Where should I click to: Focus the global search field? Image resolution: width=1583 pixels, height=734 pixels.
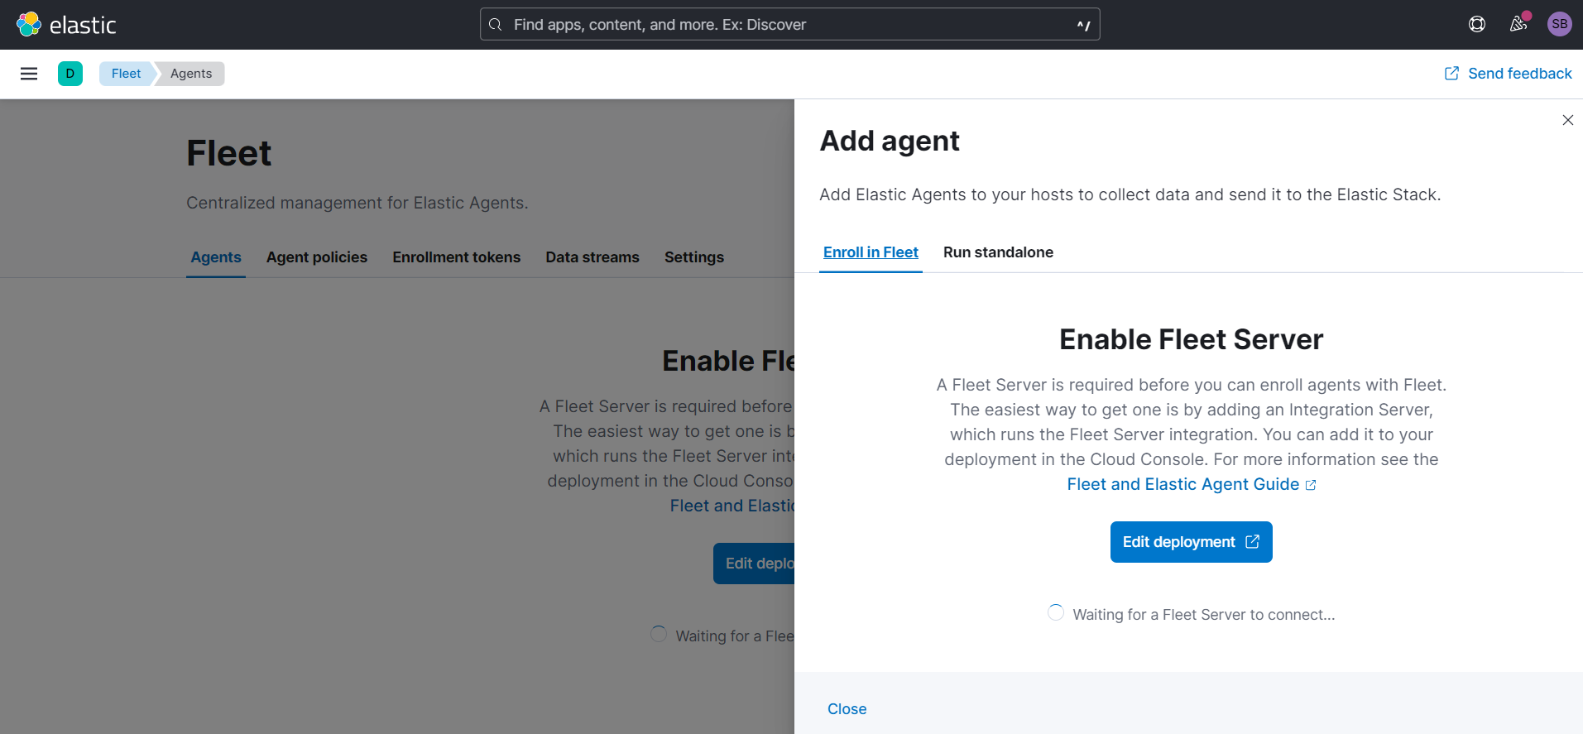coord(789,25)
